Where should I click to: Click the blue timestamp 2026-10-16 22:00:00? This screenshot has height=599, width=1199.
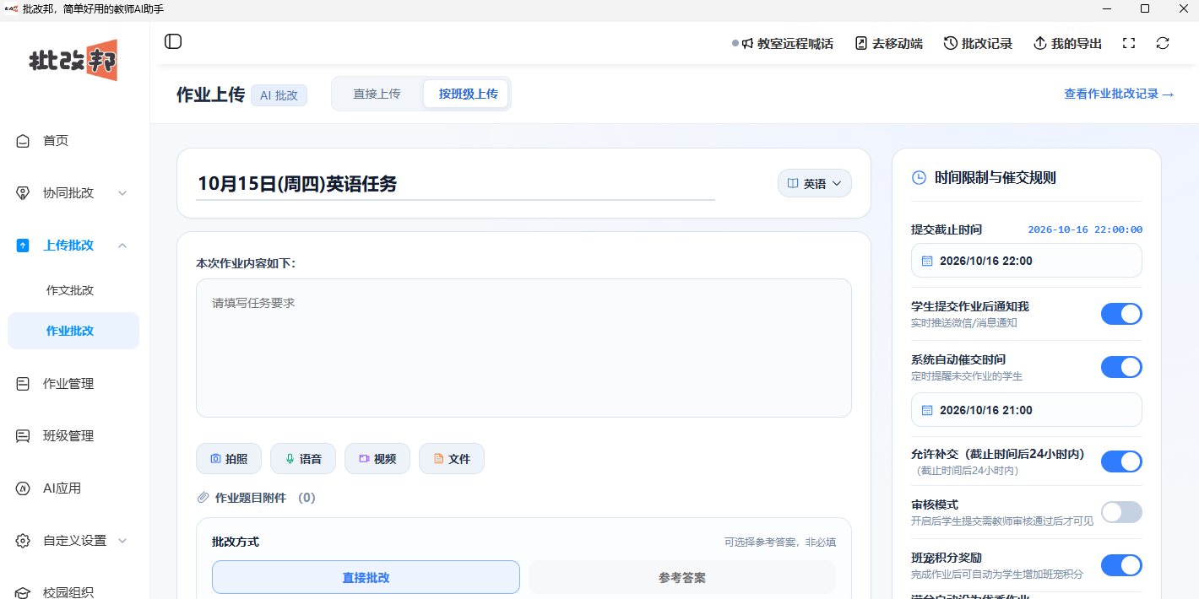tap(1085, 229)
